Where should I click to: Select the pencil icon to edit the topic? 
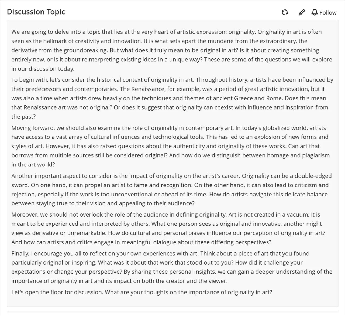coord(301,12)
